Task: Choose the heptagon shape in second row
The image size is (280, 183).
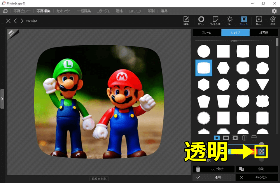Action: tap(262, 68)
